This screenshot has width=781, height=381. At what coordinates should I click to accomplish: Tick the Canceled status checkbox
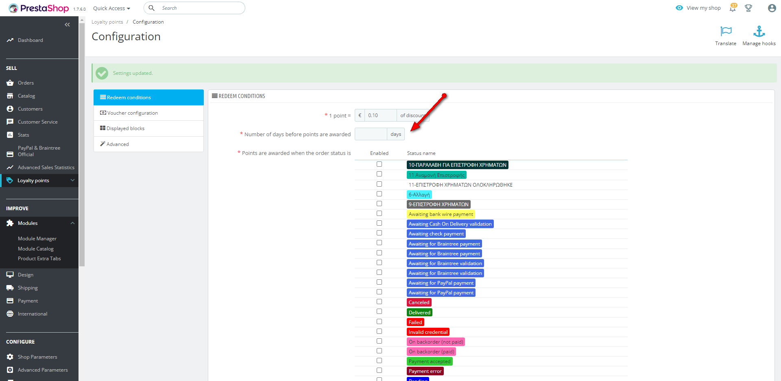point(379,302)
